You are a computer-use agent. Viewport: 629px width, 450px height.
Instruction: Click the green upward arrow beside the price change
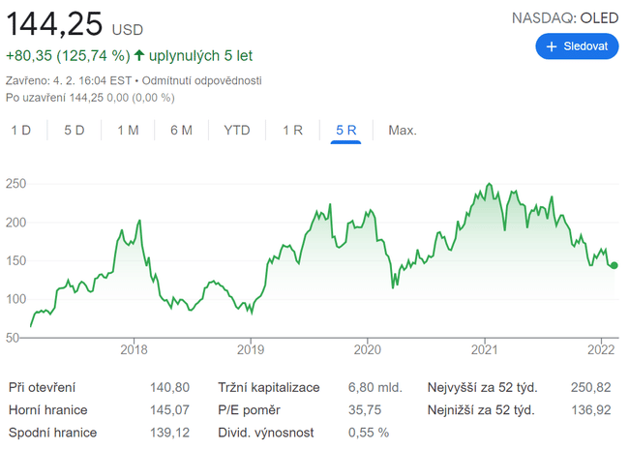[x=139, y=56]
